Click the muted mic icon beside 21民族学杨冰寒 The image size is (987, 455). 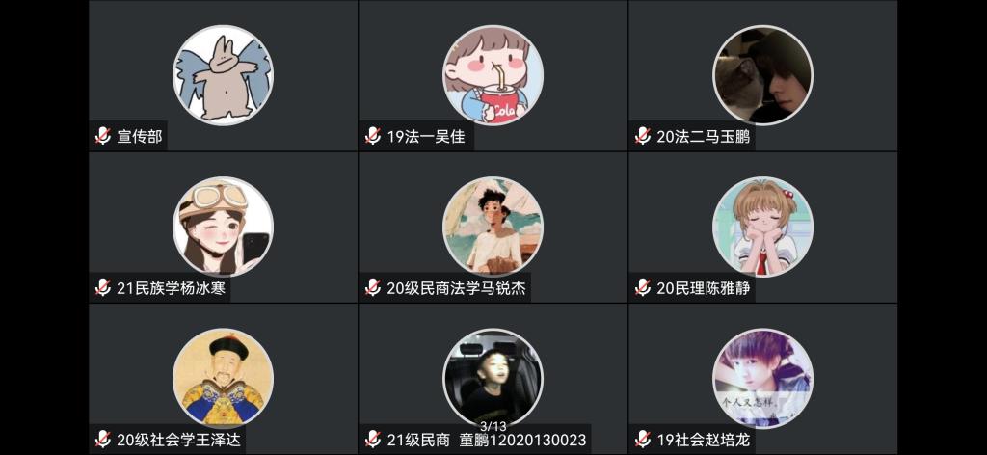102,287
